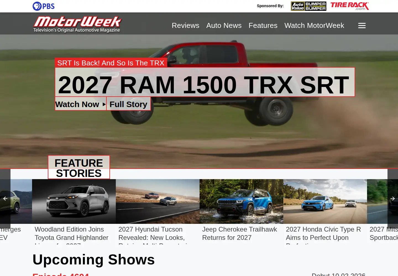Open the Honda Civic Type R image
Viewport: 398px width, 276px height.
click(325, 201)
